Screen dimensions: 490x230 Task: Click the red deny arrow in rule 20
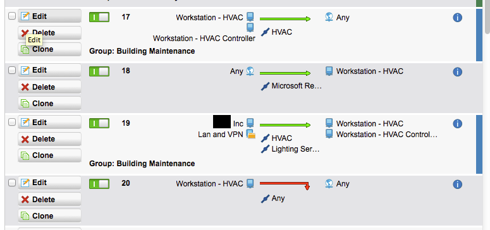click(x=285, y=185)
